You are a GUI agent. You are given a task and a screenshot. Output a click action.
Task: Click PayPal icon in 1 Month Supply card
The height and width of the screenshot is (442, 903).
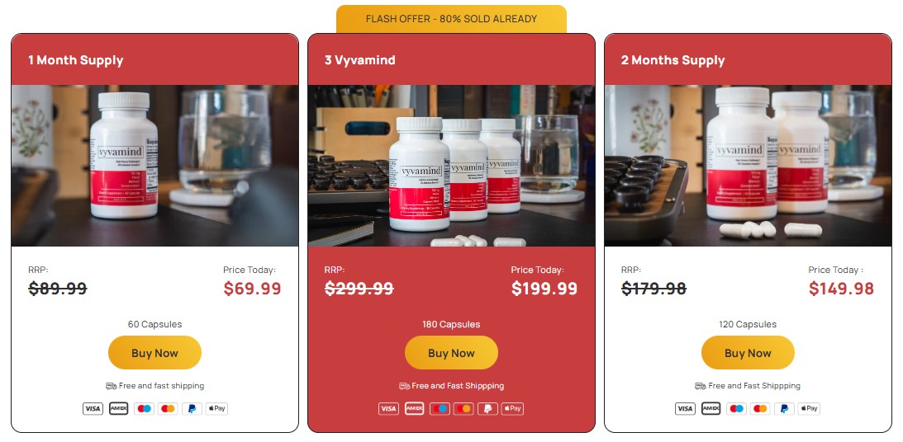(x=192, y=409)
